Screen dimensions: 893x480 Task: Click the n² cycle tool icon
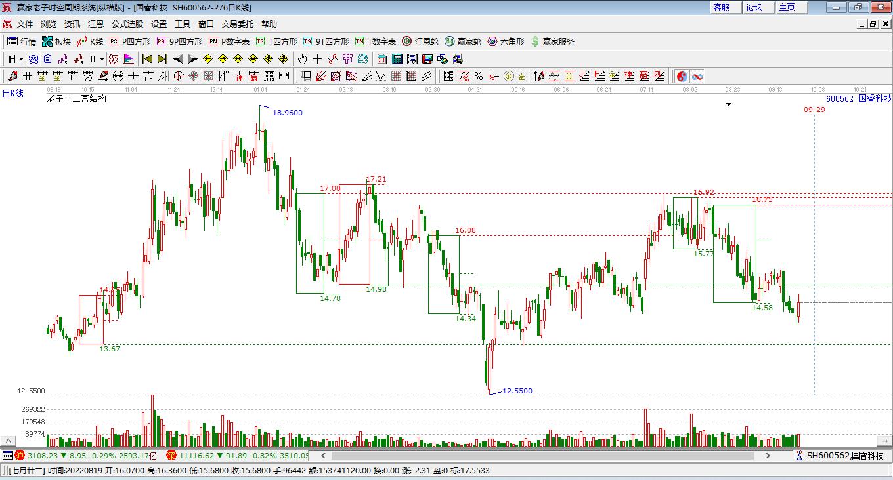click(x=148, y=76)
